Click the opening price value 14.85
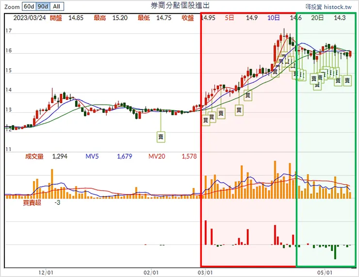Viewport: 359px width, 277px height. coord(76,18)
